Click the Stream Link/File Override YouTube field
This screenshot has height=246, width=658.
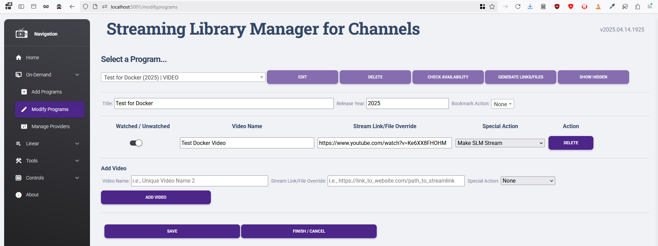click(x=384, y=143)
